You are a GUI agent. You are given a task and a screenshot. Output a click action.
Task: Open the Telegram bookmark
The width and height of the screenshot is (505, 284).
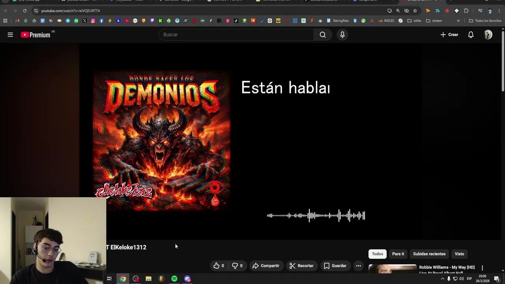point(68,21)
